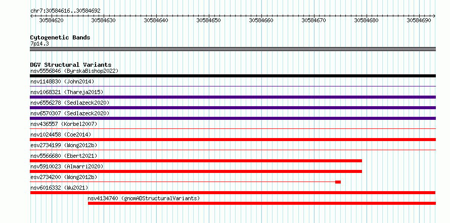Image resolution: width=450 pixels, height=223 pixels.
Task: Click the nsv5556846 (ByrskaBishop2022) label
Action: pos(74,71)
